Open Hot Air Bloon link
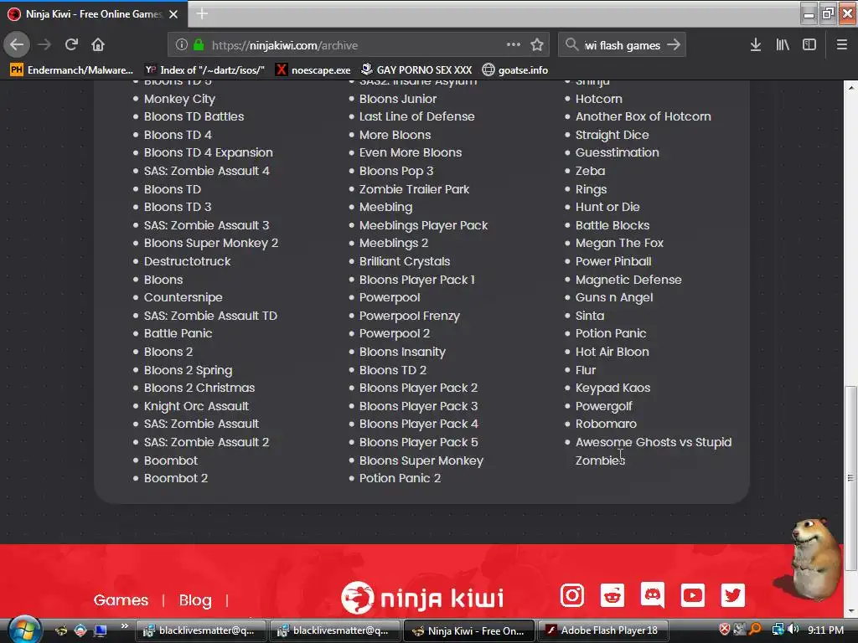This screenshot has height=643, width=858. 612,352
